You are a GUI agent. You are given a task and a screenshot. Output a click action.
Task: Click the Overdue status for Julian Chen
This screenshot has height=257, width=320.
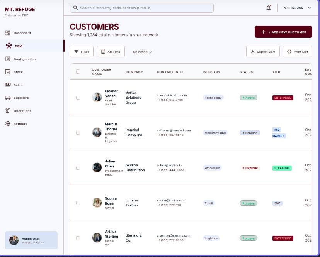[250, 168]
